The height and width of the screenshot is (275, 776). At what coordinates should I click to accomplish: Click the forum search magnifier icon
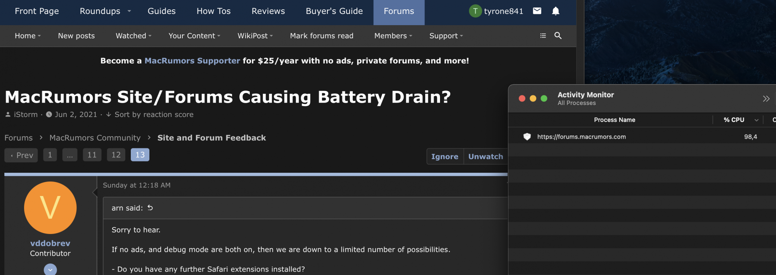(x=558, y=36)
